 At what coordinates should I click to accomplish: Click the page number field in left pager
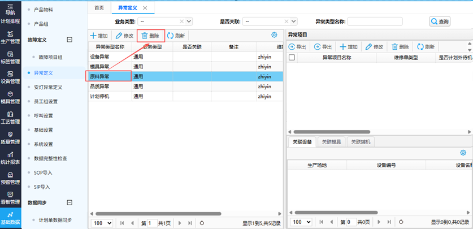point(152,223)
